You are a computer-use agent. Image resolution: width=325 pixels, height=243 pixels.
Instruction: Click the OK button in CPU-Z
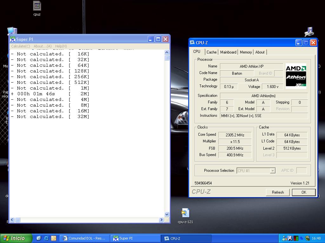pyautogui.click(x=303, y=192)
